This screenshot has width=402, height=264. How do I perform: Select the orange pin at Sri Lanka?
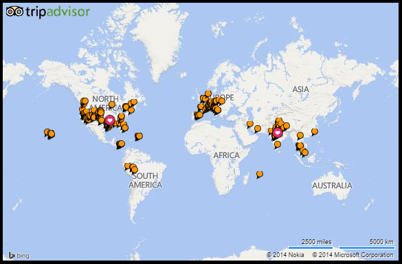tap(277, 145)
